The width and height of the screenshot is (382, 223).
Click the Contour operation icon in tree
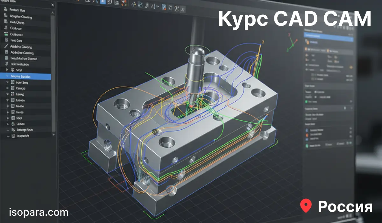coord(5,28)
